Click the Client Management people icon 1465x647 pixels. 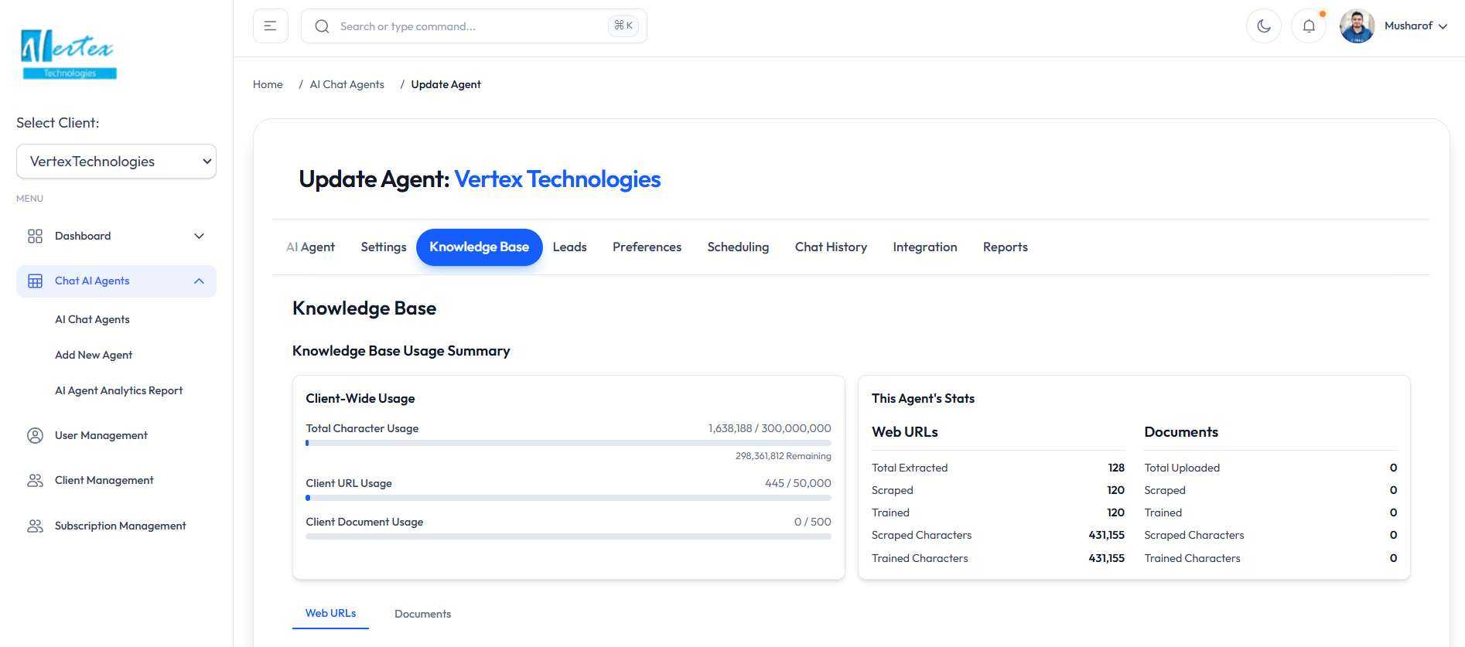pyautogui.click(x=35, y=480)
